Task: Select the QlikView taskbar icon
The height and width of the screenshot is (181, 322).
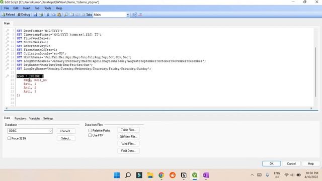Action: (195, 175)
